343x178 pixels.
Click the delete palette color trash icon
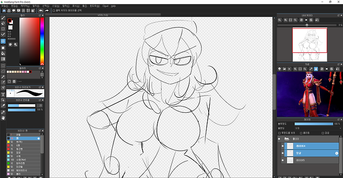(14, 81)
